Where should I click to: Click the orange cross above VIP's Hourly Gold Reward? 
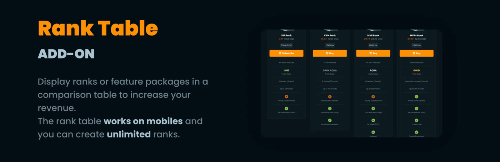tap(286, 96)
